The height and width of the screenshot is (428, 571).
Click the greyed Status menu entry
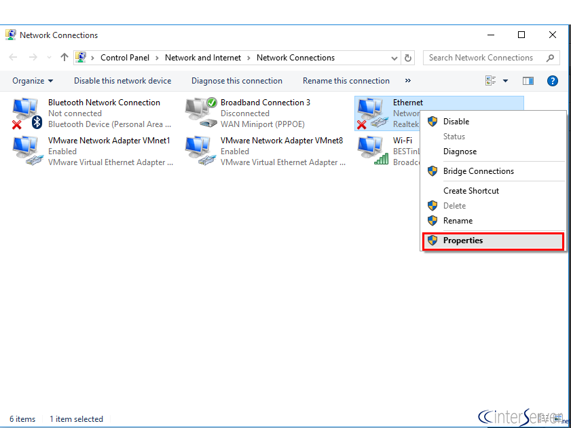click(x=493, y=137)
